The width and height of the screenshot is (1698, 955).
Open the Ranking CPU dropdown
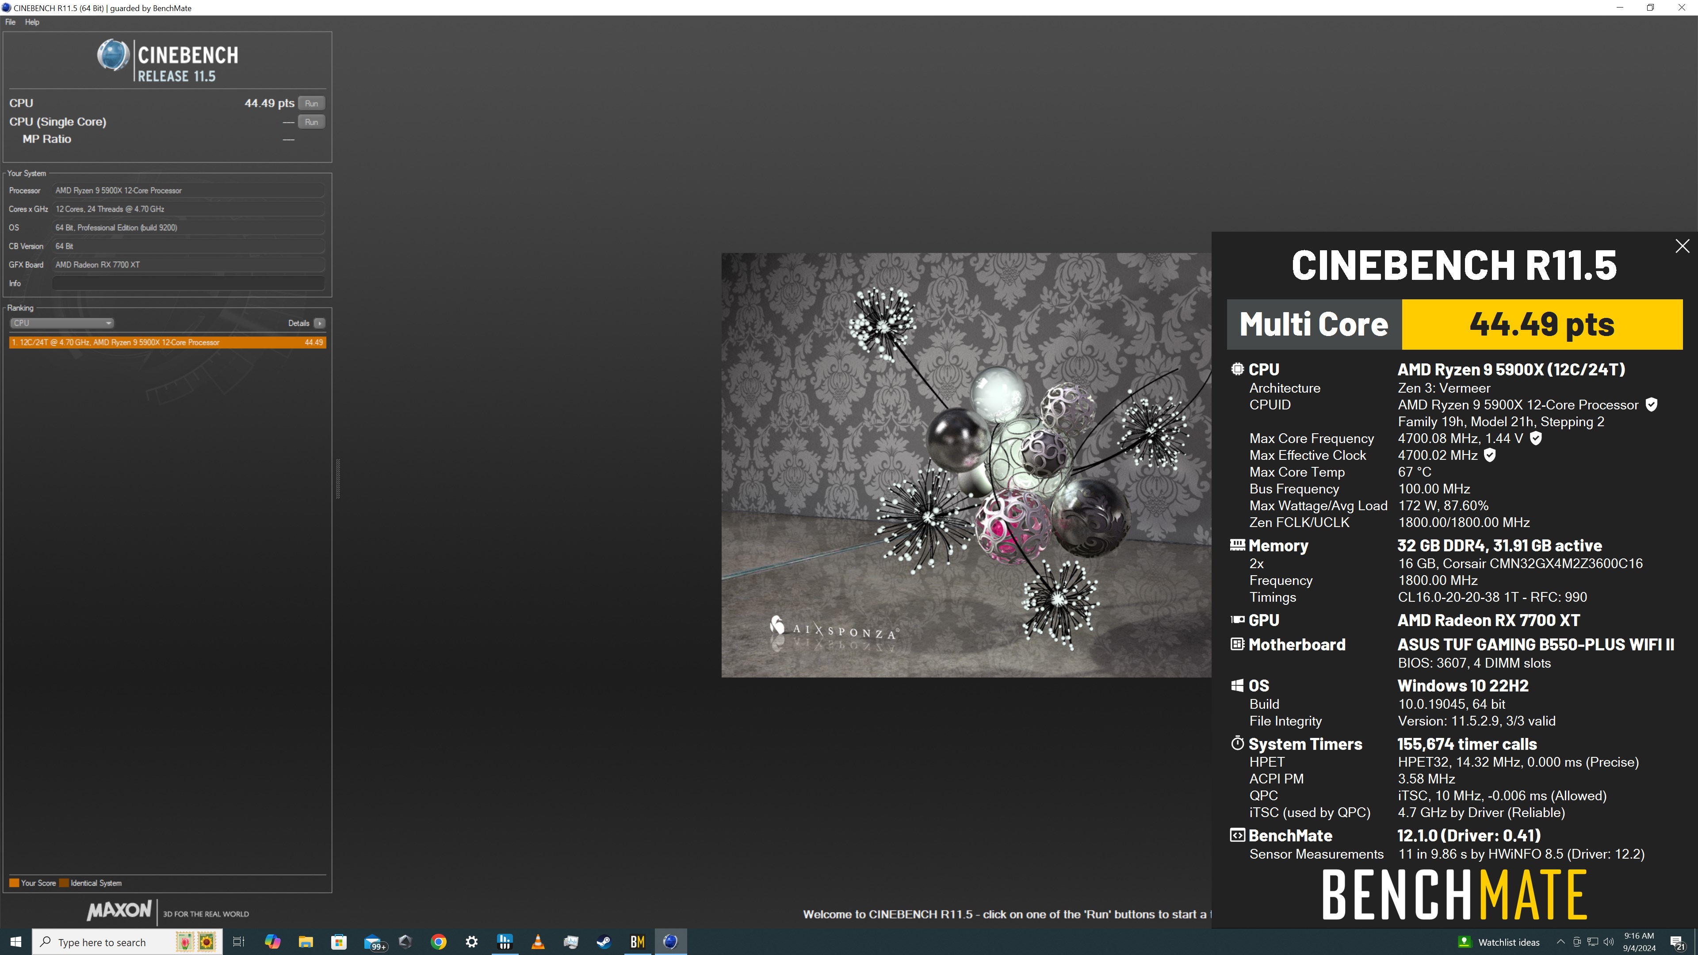[x=62, y=323]
